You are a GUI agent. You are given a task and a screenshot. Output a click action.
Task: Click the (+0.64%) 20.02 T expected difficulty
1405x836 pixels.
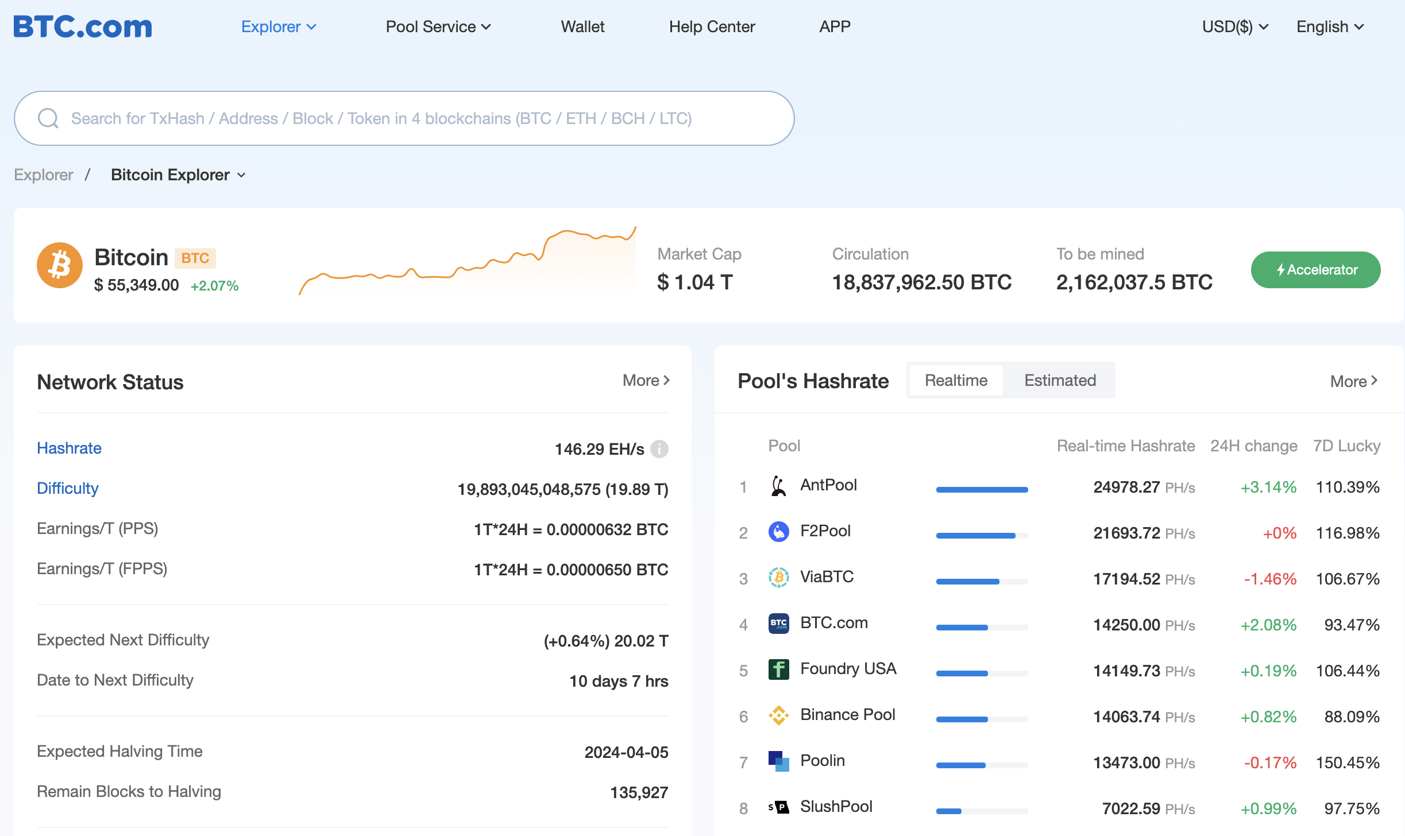606,641
